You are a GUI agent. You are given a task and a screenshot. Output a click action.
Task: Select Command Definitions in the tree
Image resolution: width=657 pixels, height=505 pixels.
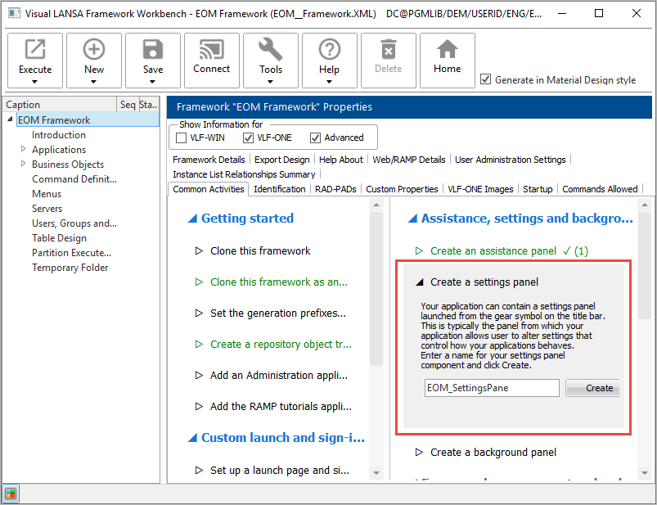tap(74, 179)
